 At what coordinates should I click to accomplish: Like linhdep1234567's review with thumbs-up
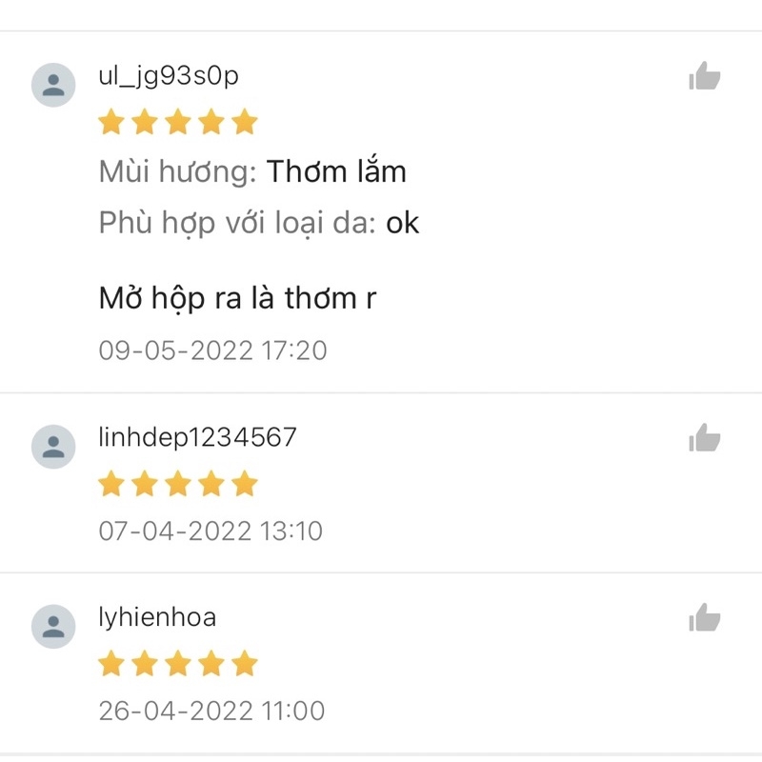point(705,438)
